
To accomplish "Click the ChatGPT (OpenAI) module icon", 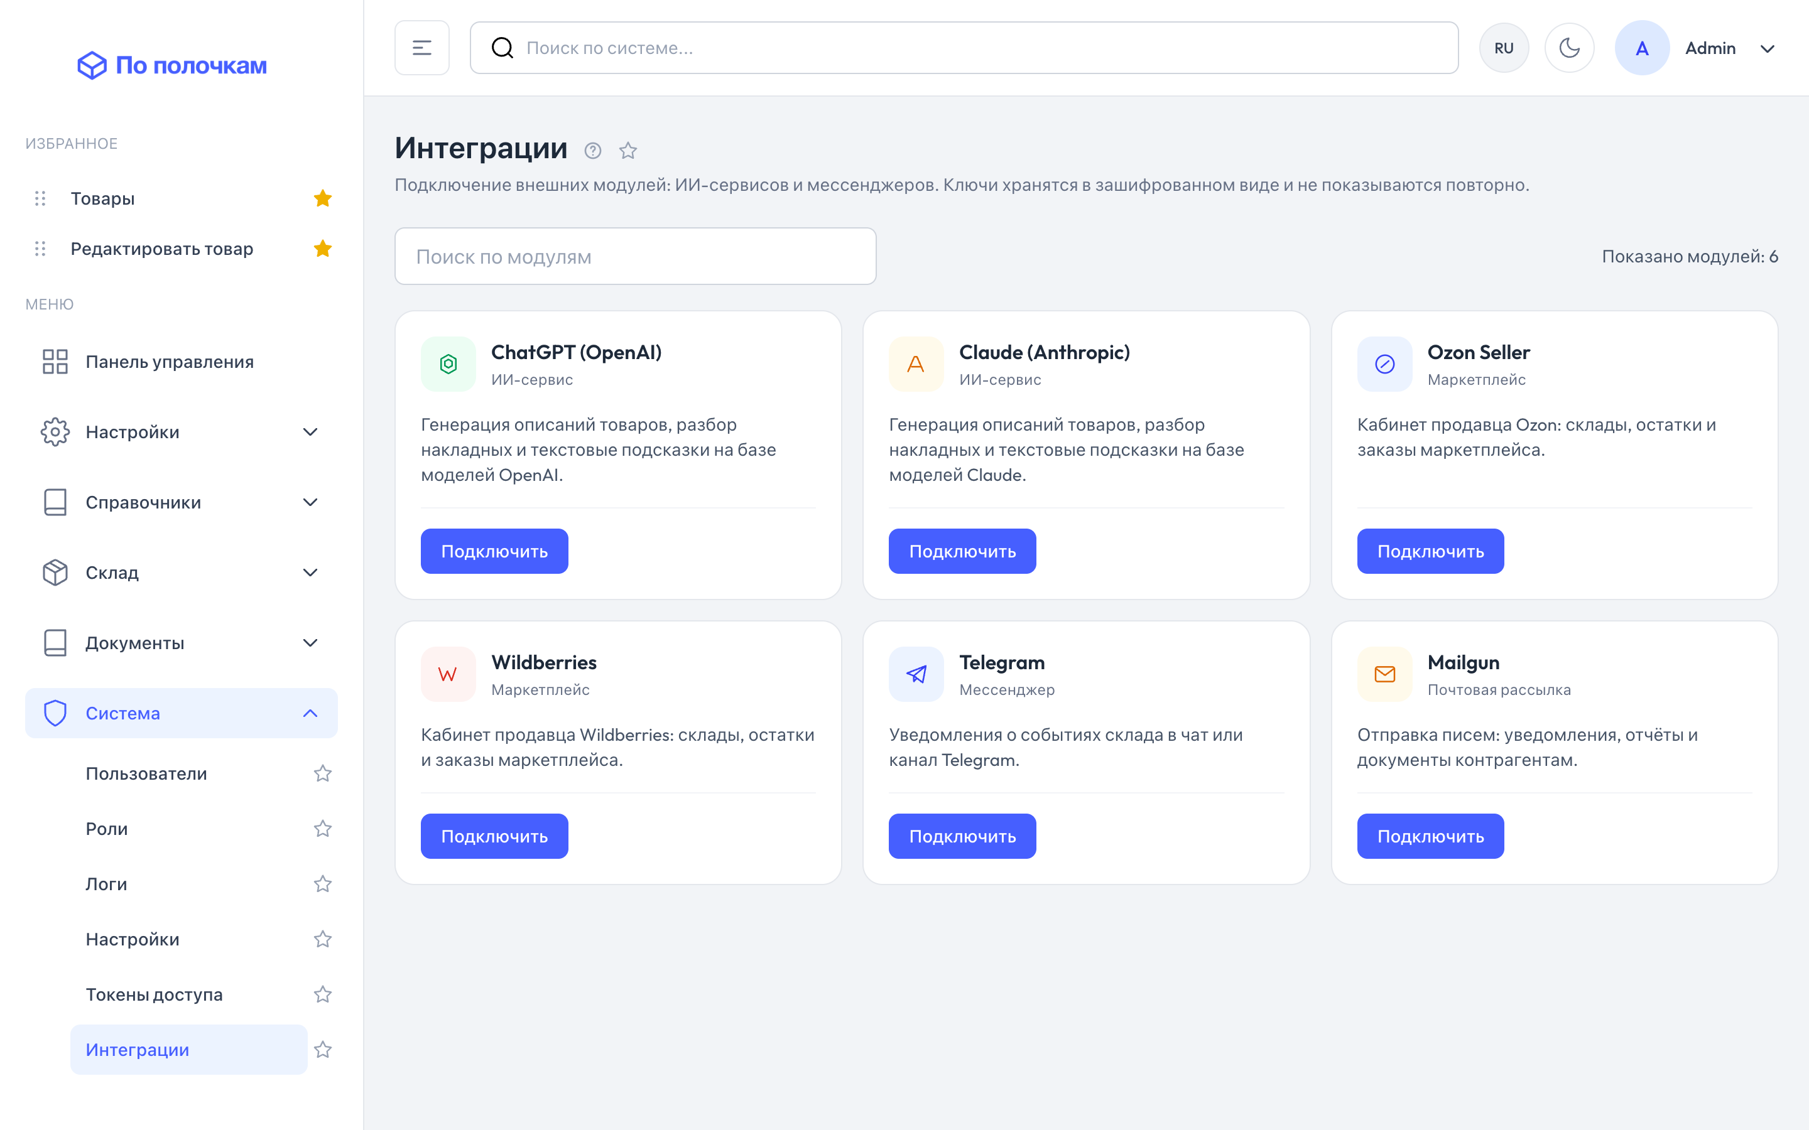I will coord(448,364).
